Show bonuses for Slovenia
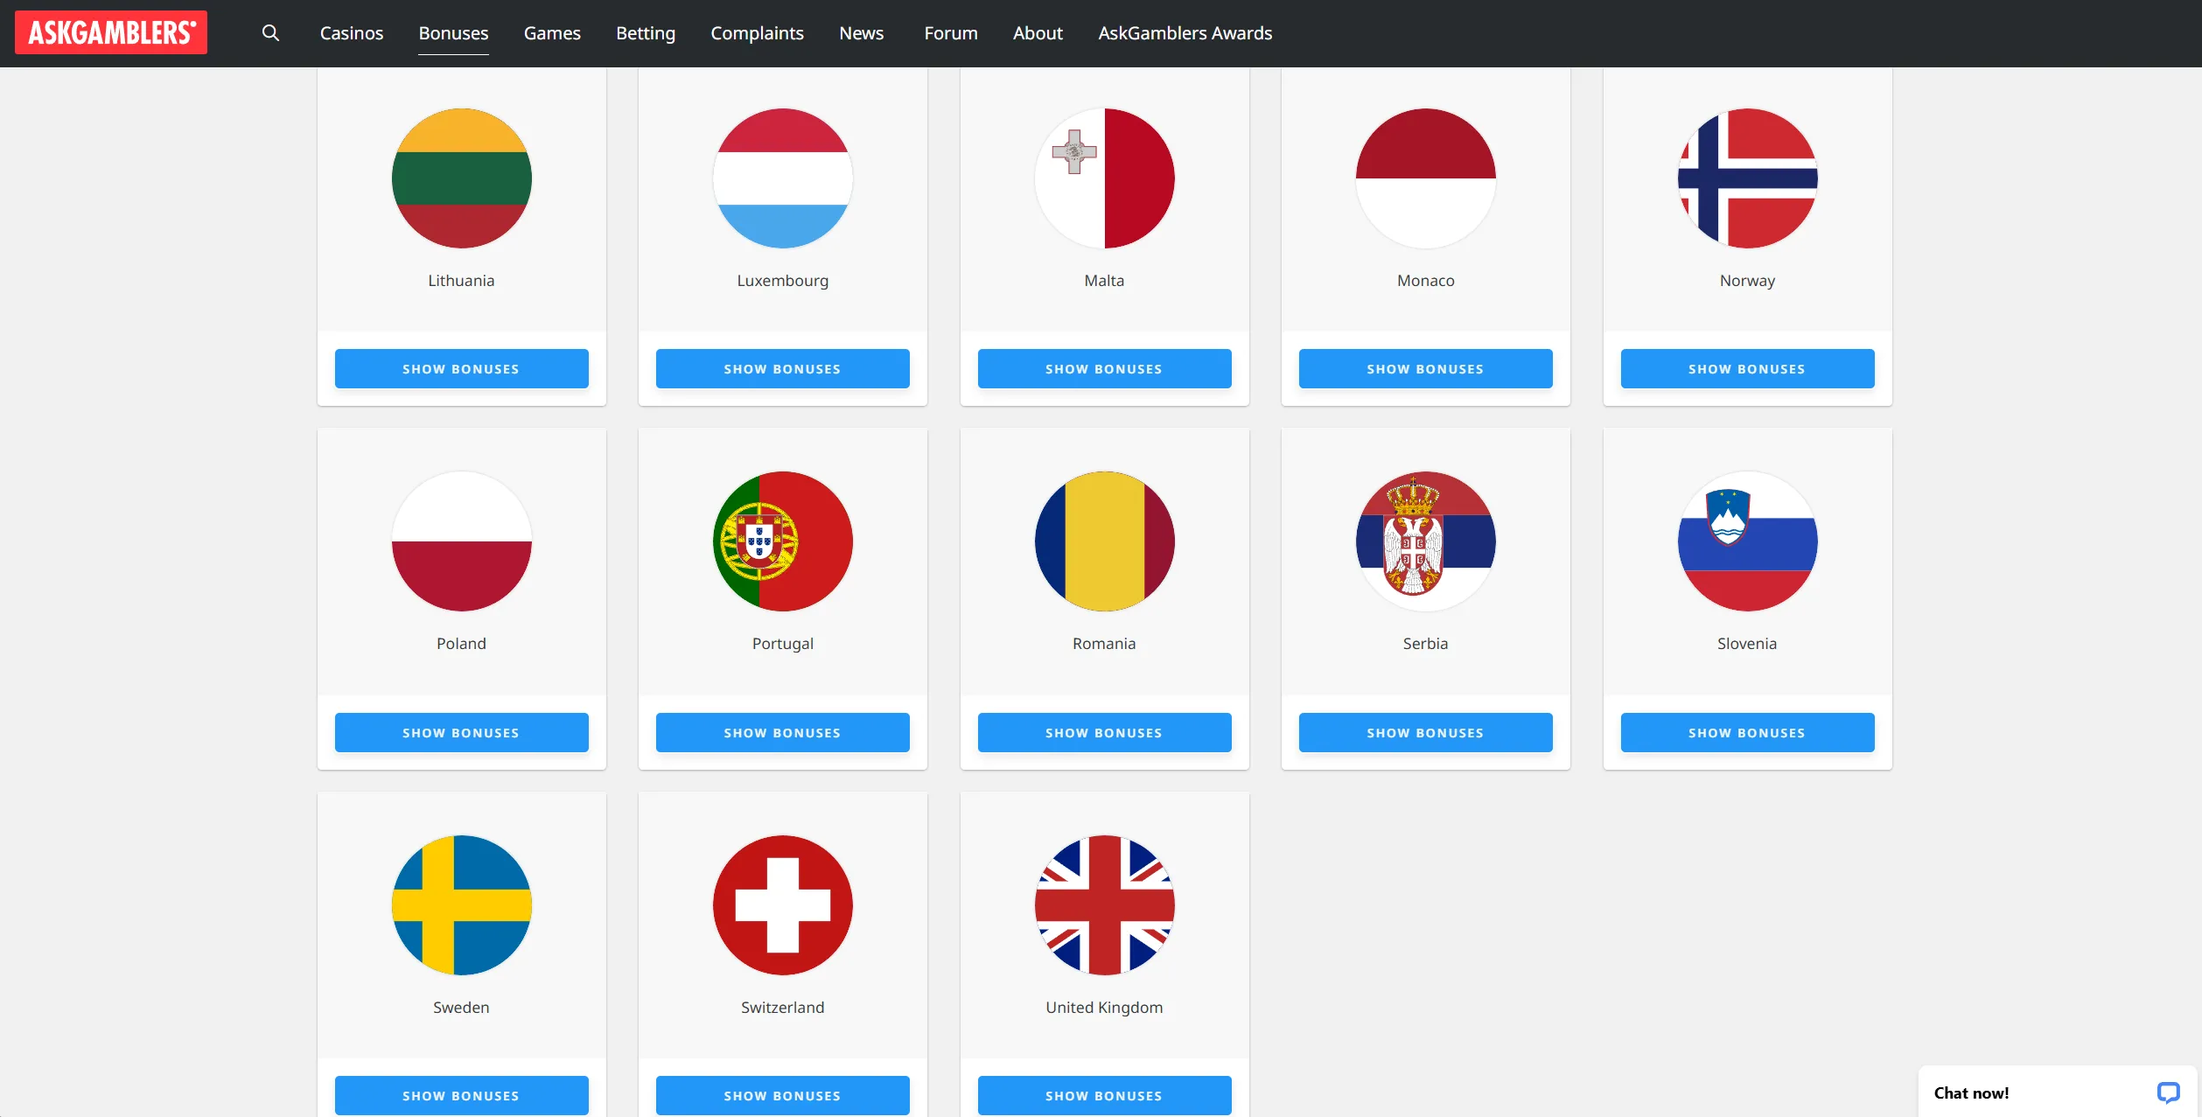This screenshot has height=1117, width=2202. [x=1747, y=733]
